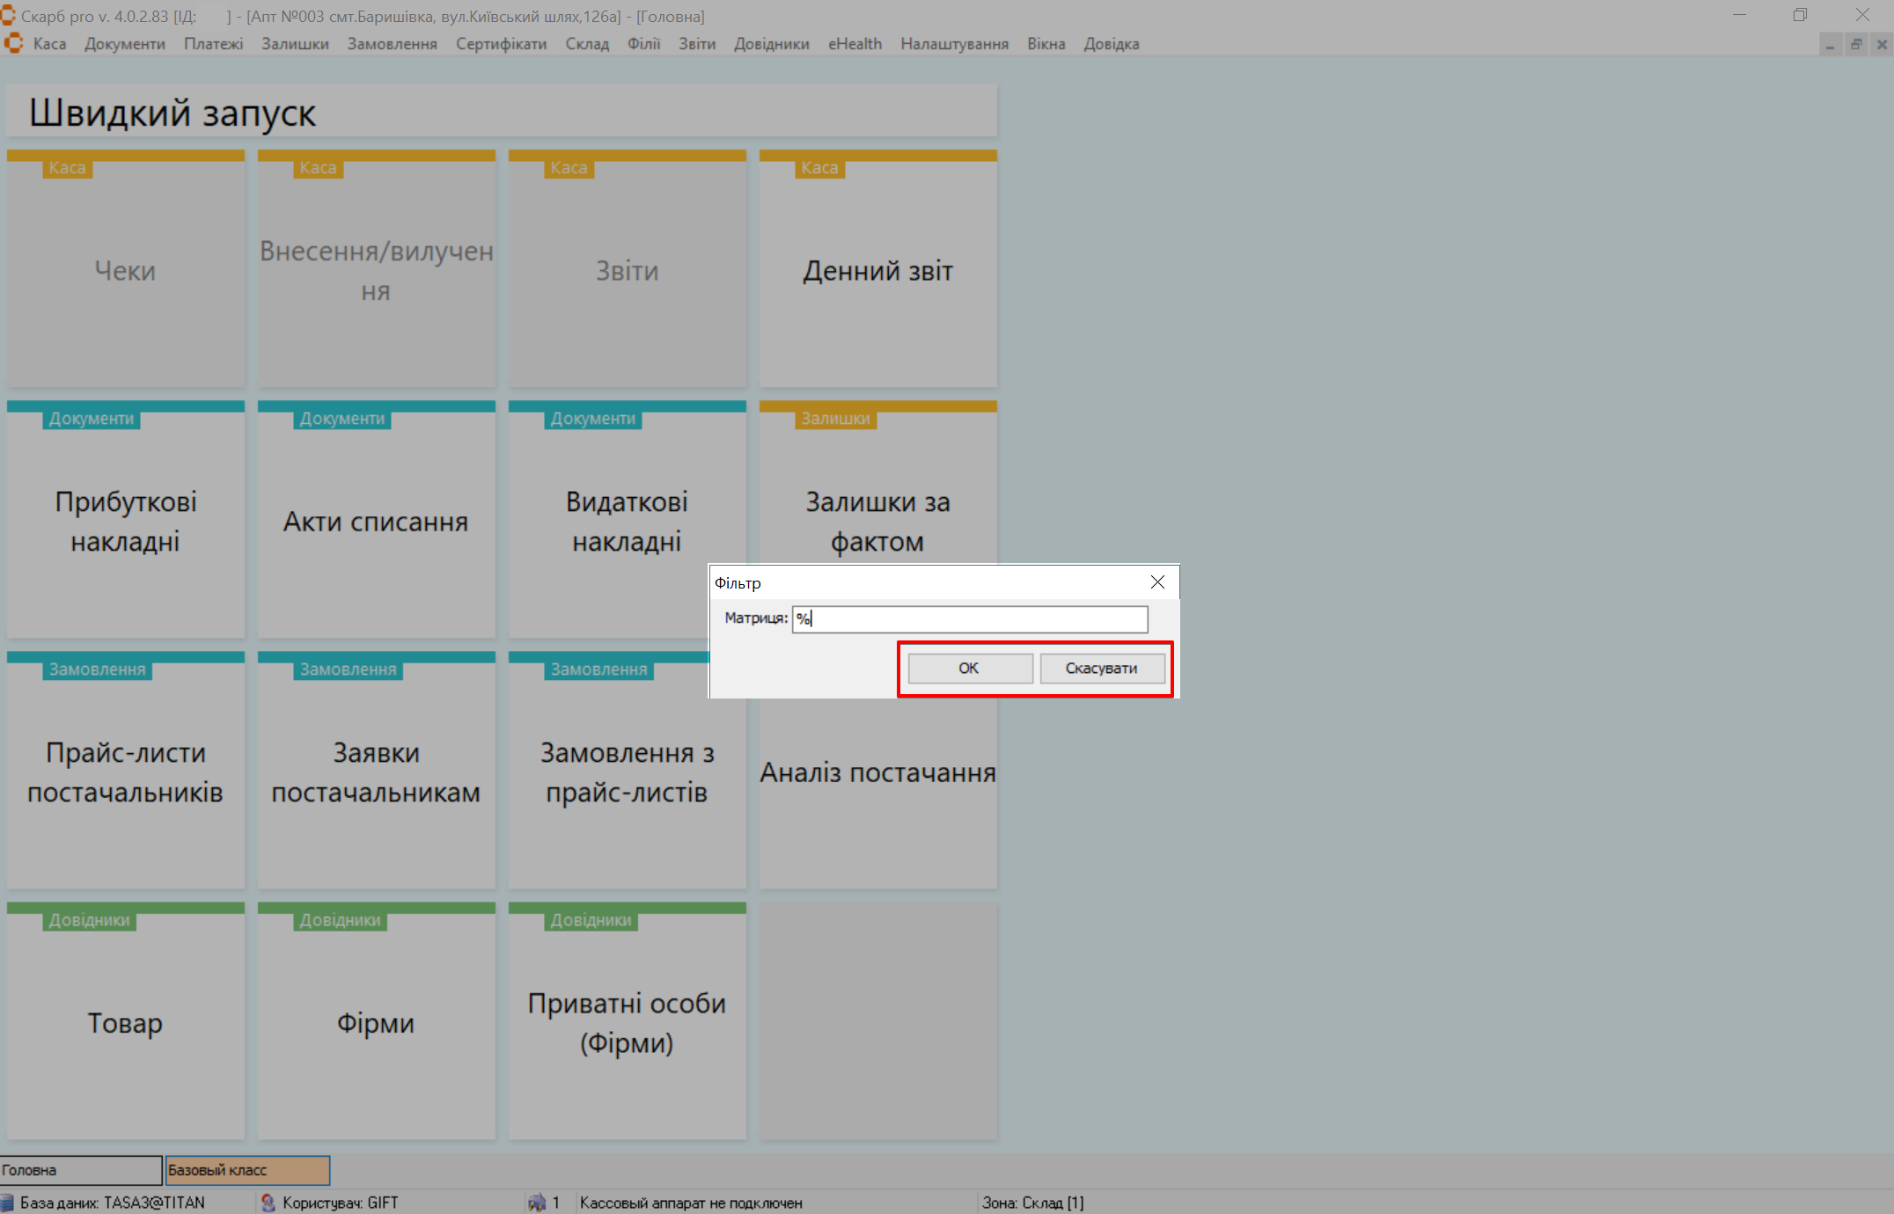Click the Матриця input field
Image resolution: width=1894 pixels, height=1214 pixels.
point(970,619)
